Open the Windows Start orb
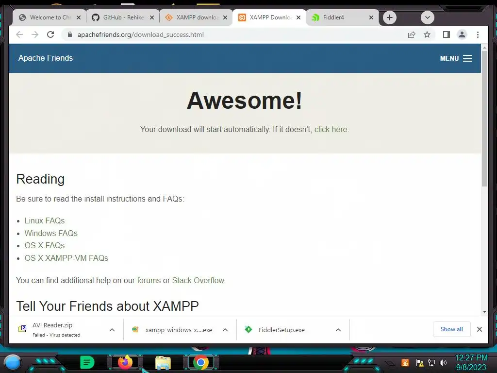 coord(13,362)
